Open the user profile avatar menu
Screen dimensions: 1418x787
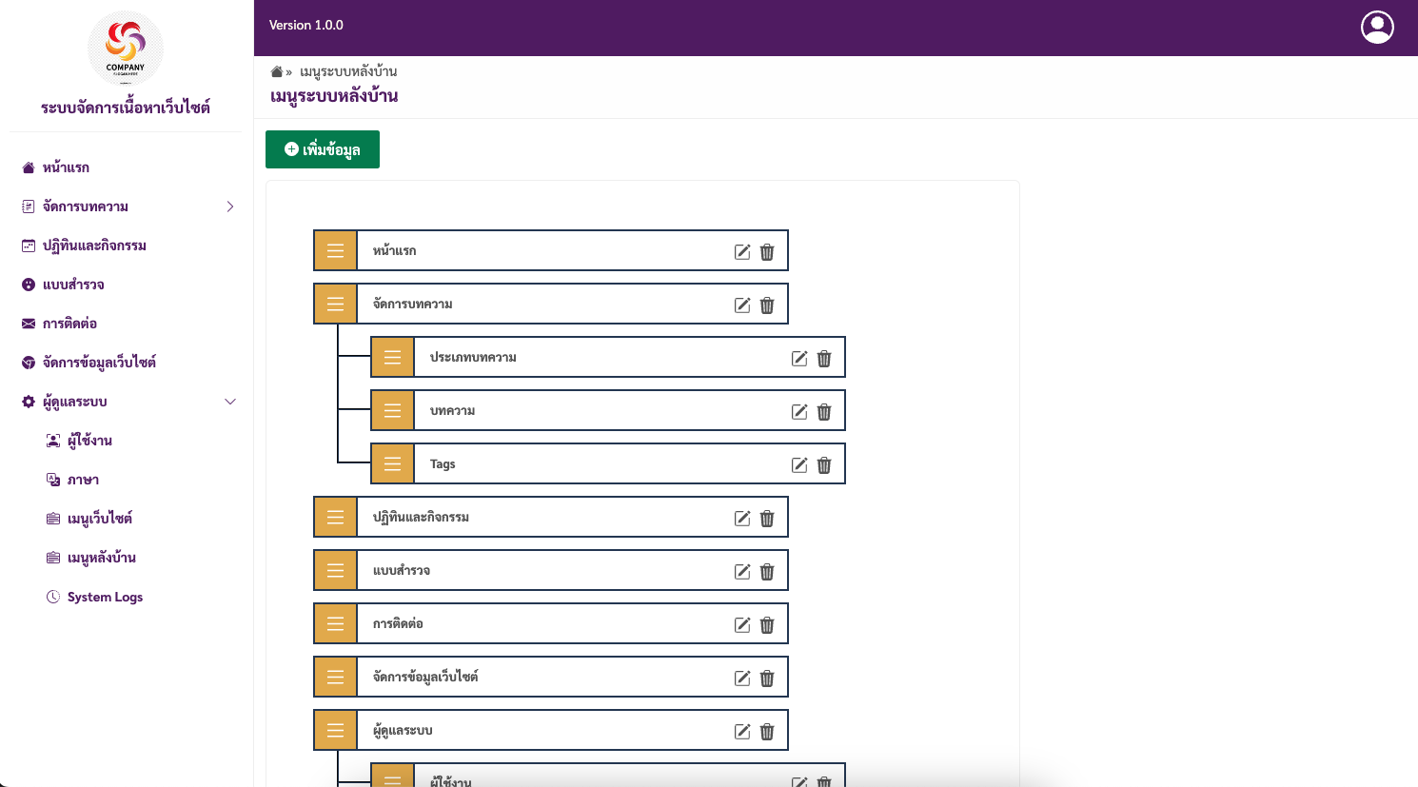click(1377, 28)
